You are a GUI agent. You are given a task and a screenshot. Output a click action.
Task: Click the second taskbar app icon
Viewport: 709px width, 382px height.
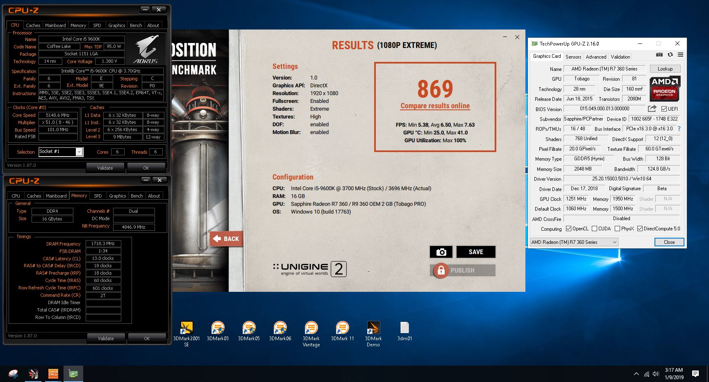tap(33, 374)
